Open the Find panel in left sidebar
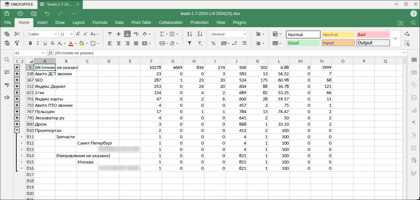This screenshot has height=200, width=420. coord(7,60)
